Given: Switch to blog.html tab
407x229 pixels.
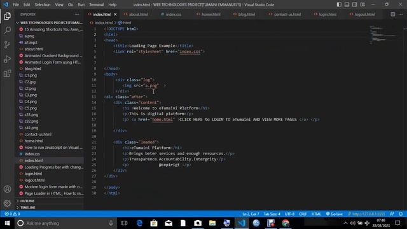Looking at the screenshot, I should point(246,14).
